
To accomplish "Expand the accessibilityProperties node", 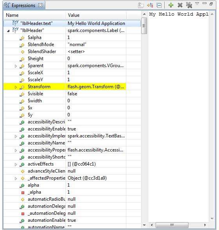I will coord(16,150).
